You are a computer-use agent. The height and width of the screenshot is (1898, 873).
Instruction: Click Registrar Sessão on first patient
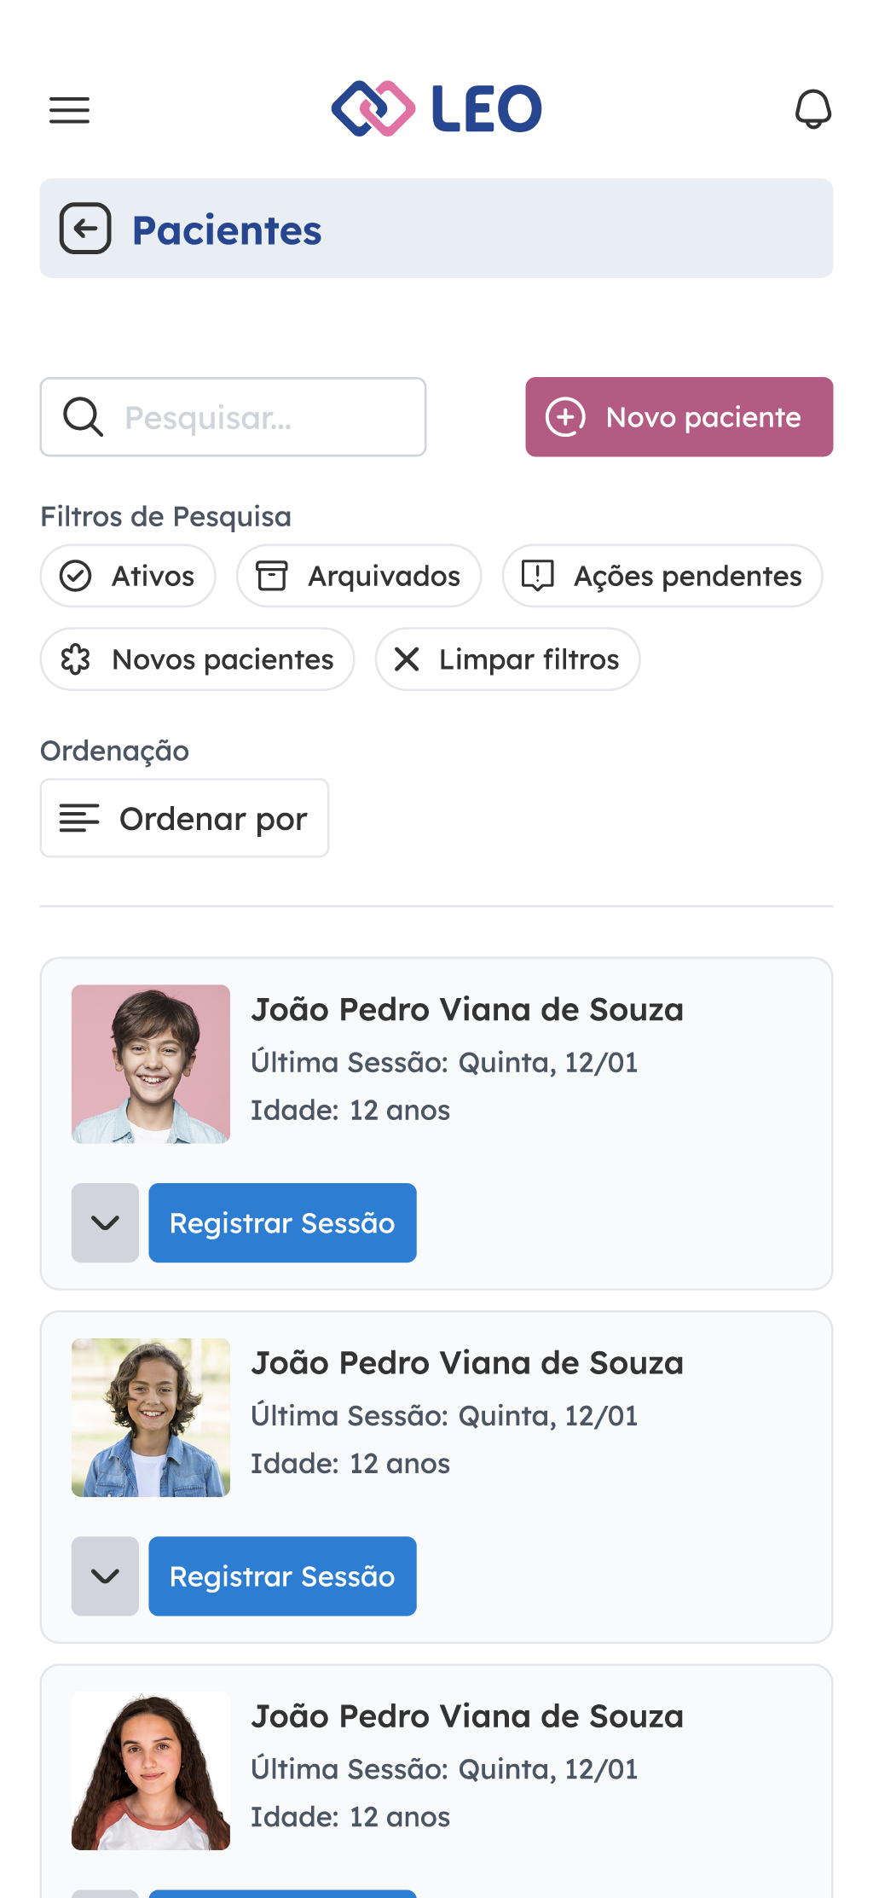click(x=282, y=1222)
